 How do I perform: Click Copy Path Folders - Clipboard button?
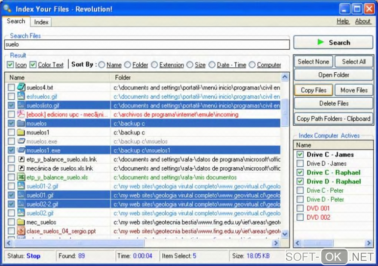(334, 119)
